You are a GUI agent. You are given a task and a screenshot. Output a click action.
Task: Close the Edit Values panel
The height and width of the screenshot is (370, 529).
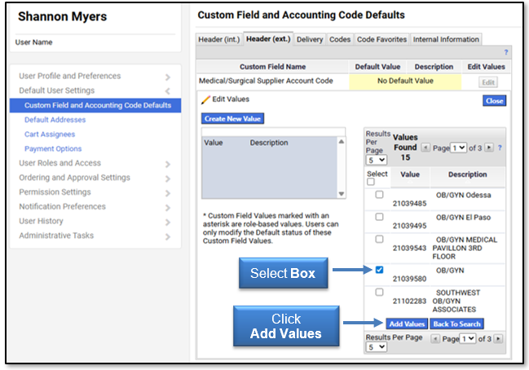[494, 101]
